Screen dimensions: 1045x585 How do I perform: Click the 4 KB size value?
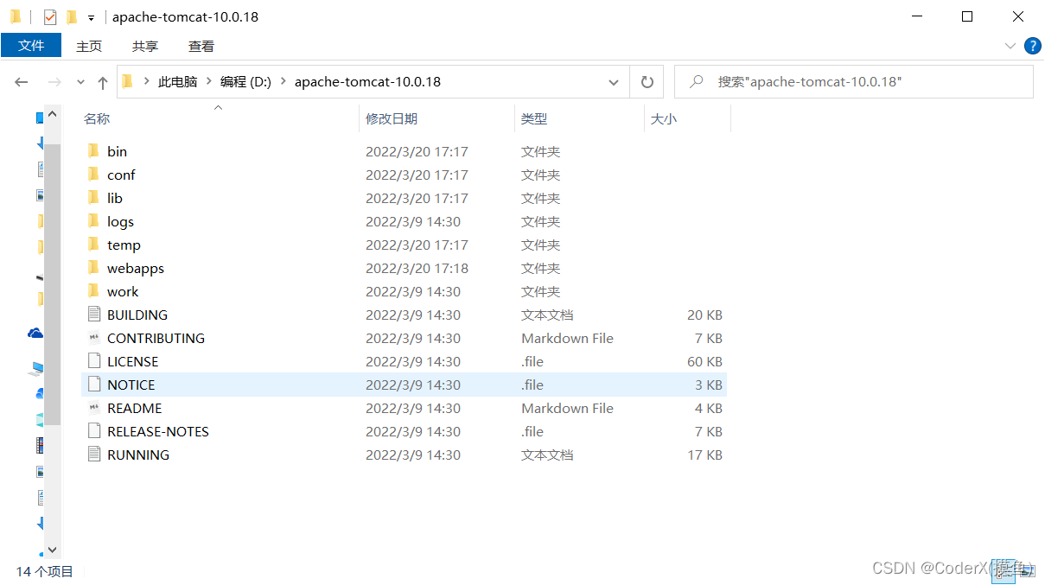click(x=708, y=408)
